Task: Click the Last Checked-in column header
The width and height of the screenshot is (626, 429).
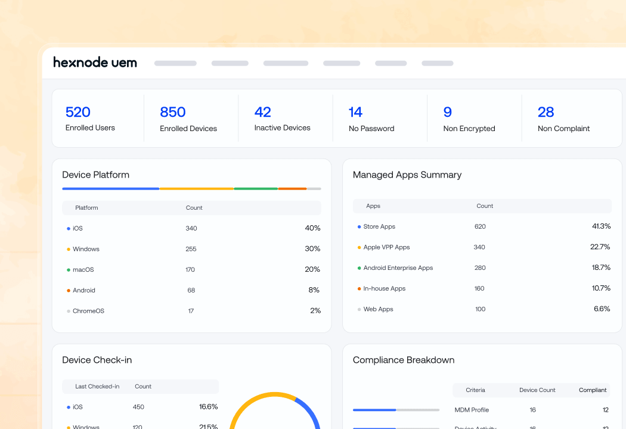Action: [97, 387]
